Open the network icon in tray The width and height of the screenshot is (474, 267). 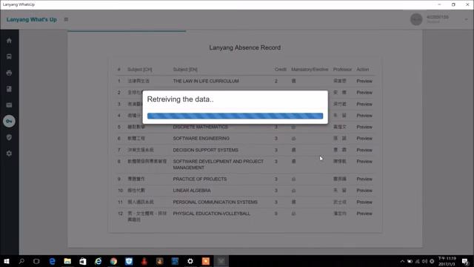(x=418, y=262)
